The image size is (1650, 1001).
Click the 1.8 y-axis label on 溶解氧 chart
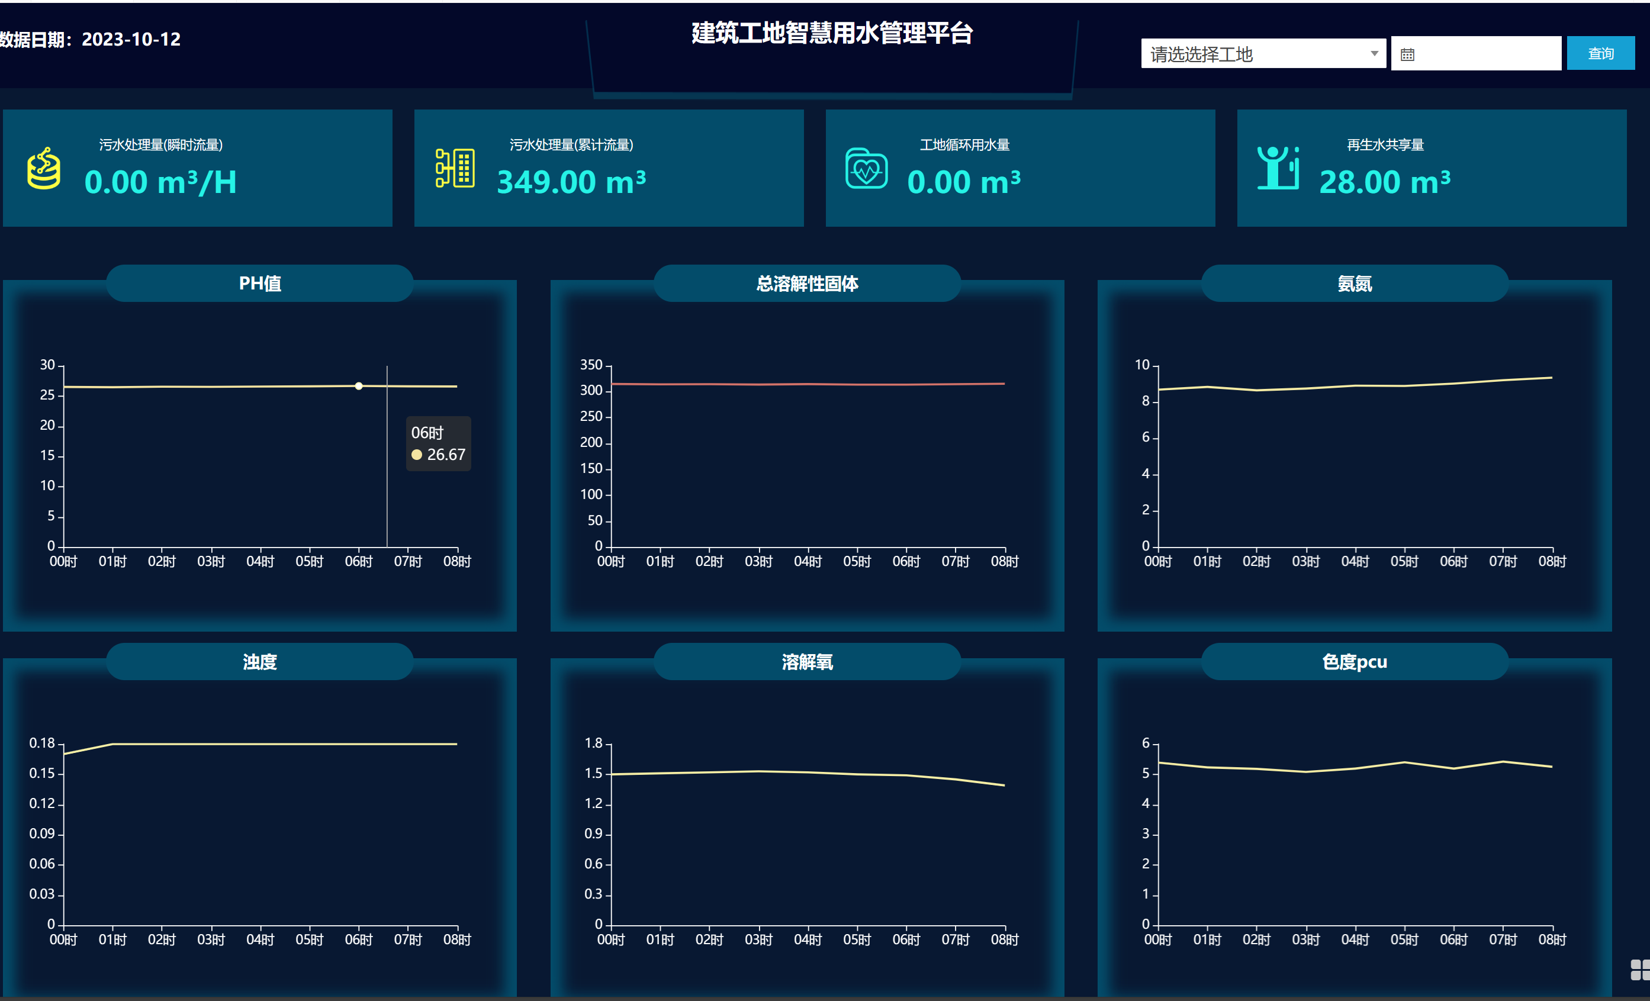click(x=593, y=743)
